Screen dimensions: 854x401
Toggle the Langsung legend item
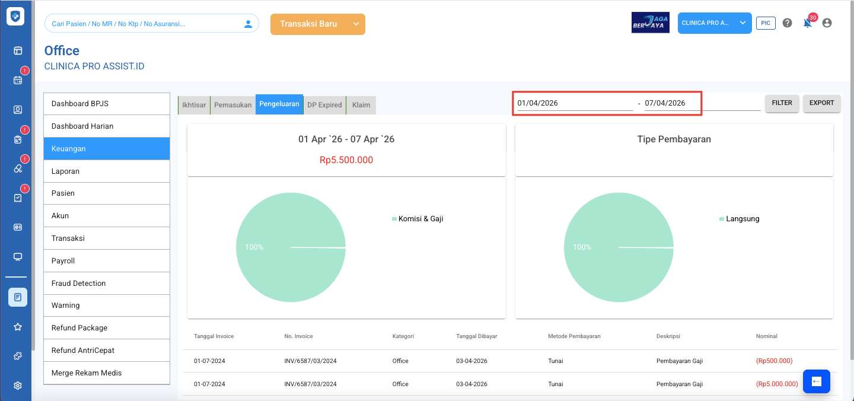click(742, 219)
